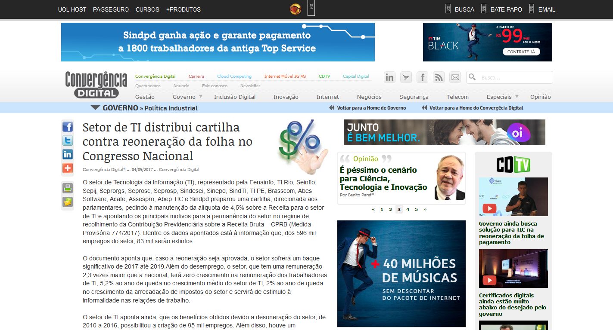
Task: Open the Inovação menu item
Action: (286, 97)
